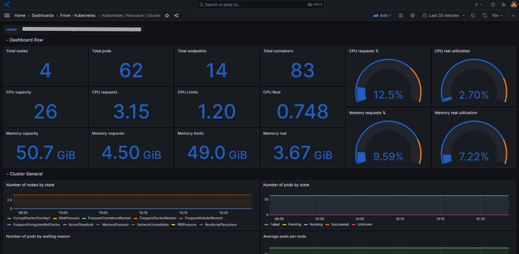The width and height of the screenshot is (519, 254).
Task: Refresh the dashboard with the refresh icon
Action: [485, 16]
